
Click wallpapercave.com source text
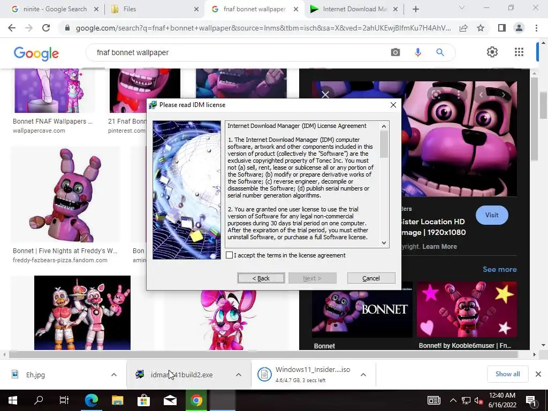pyautogui.click(x=39, y=131)
